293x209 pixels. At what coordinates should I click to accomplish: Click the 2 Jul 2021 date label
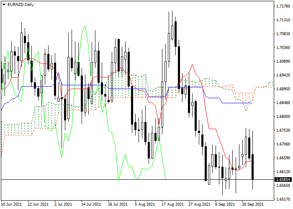coord(63,204)
